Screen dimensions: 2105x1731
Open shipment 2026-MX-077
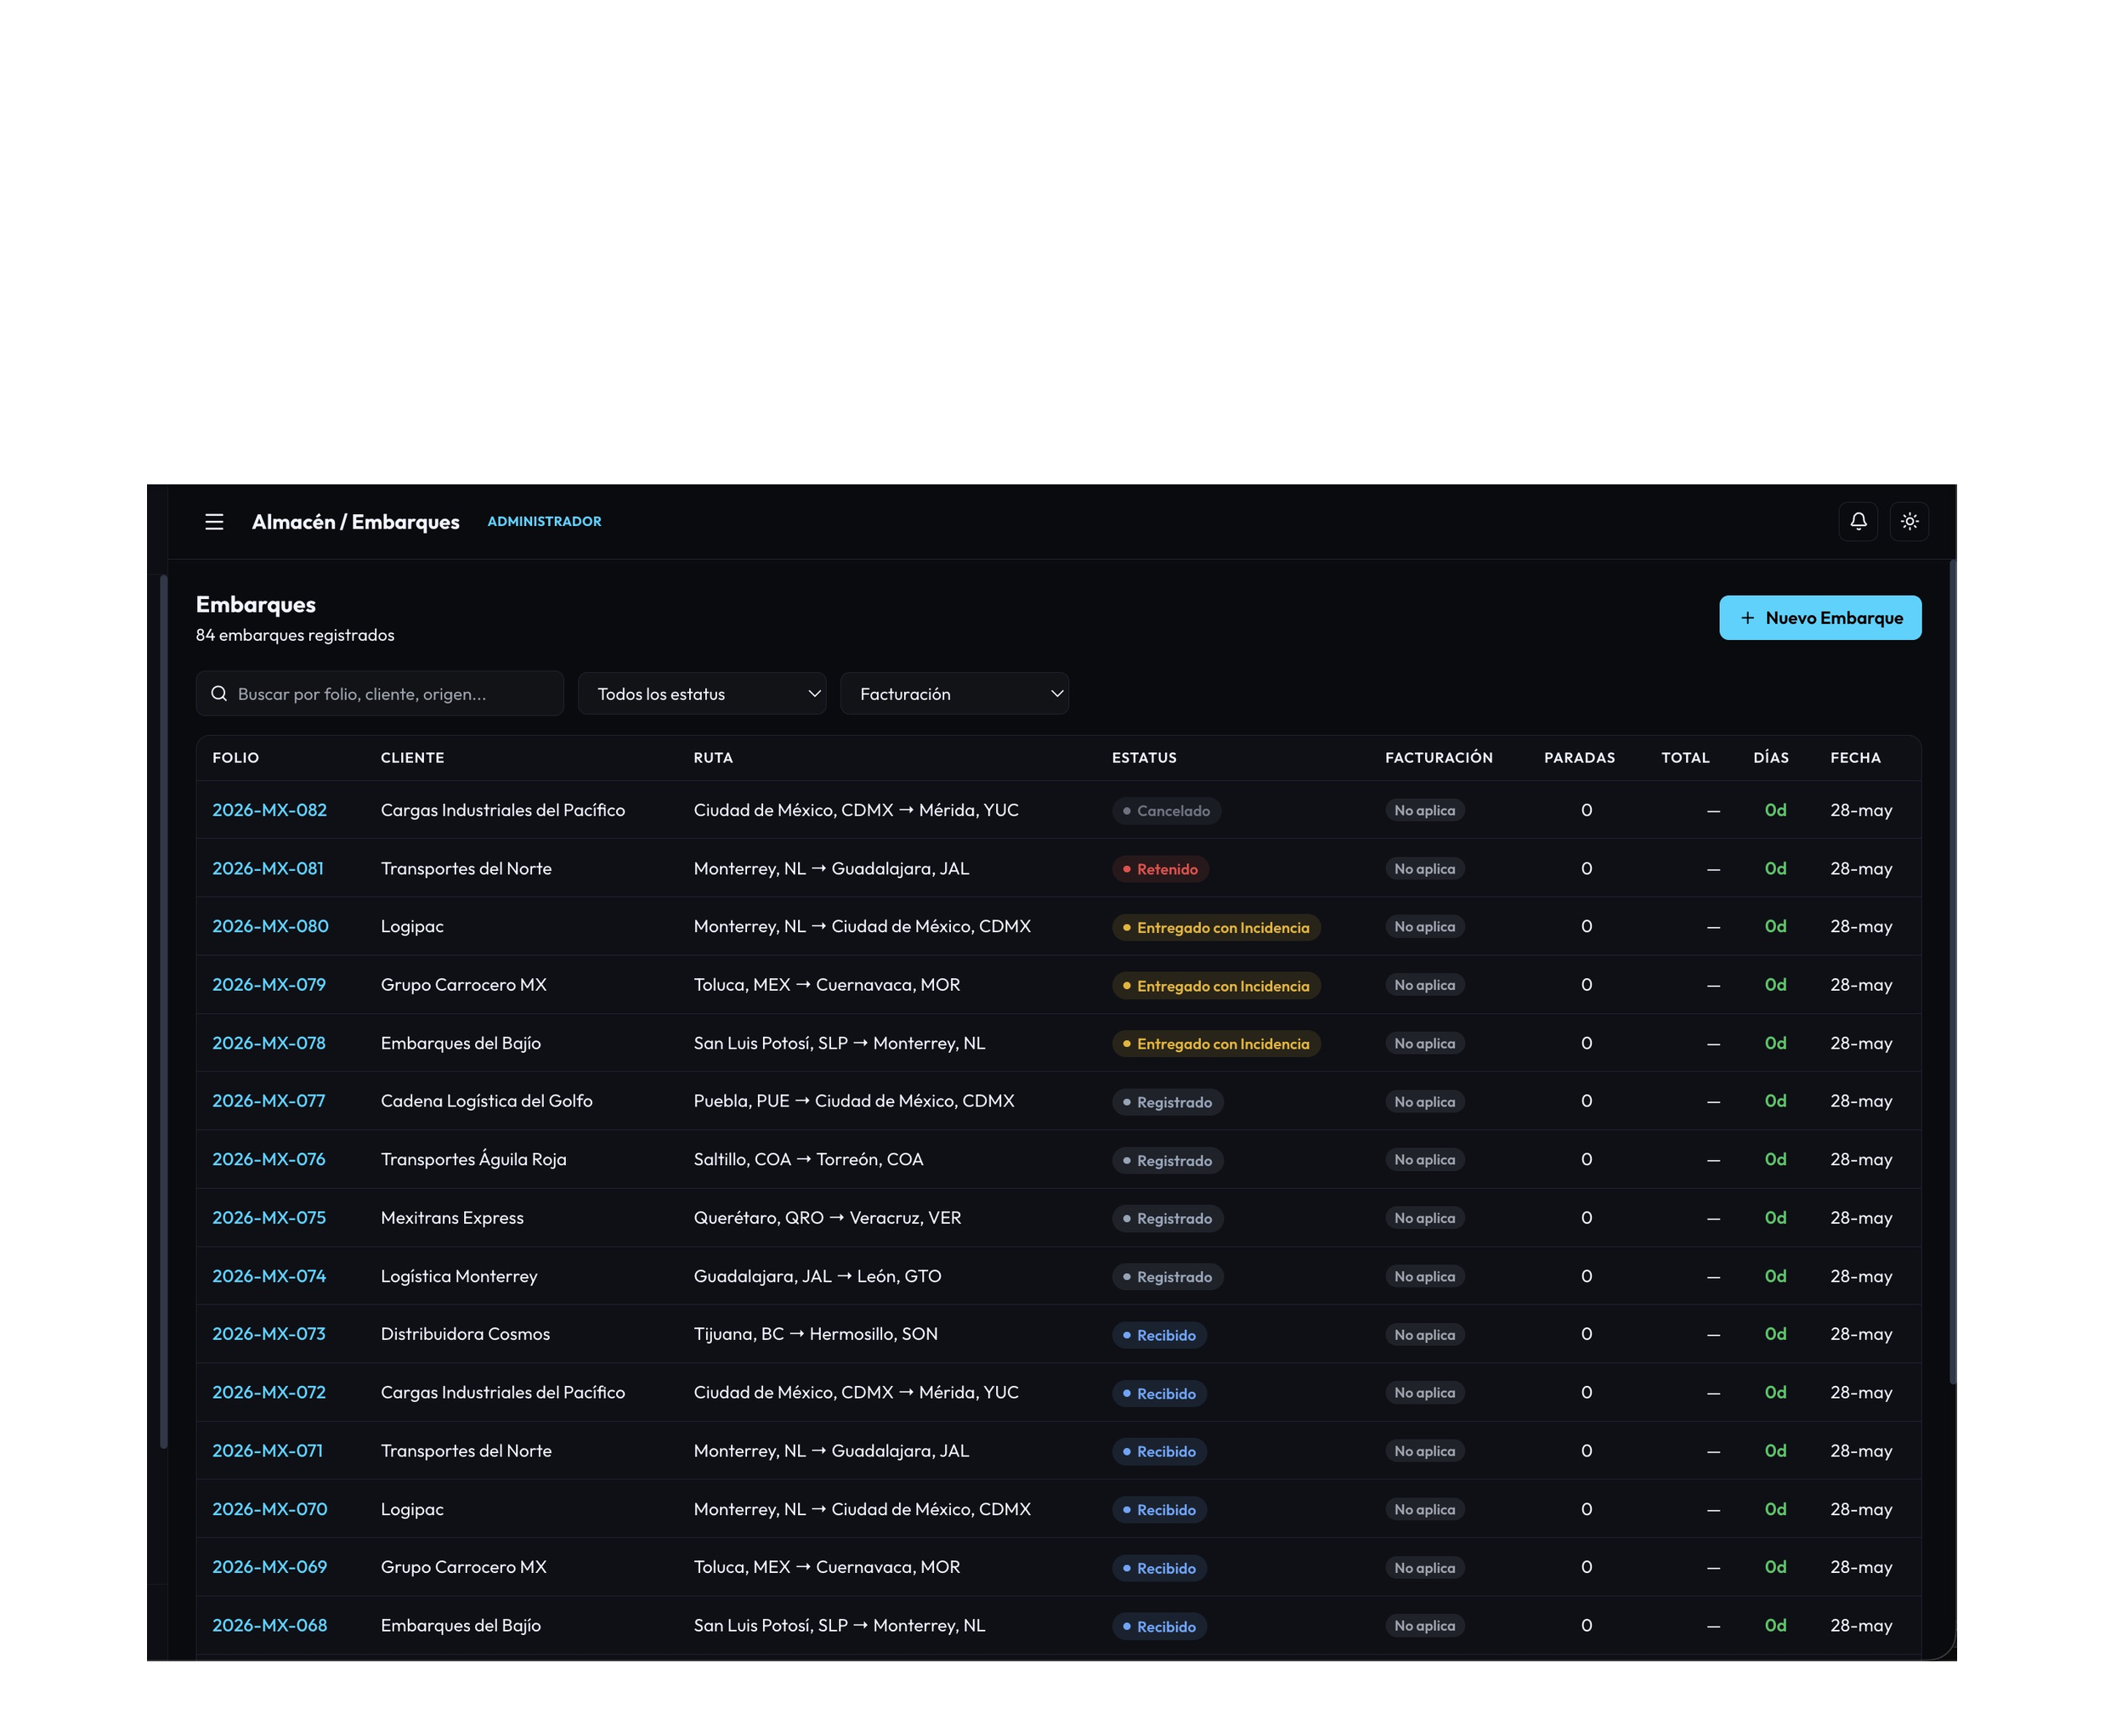(x=269, y=1100)
